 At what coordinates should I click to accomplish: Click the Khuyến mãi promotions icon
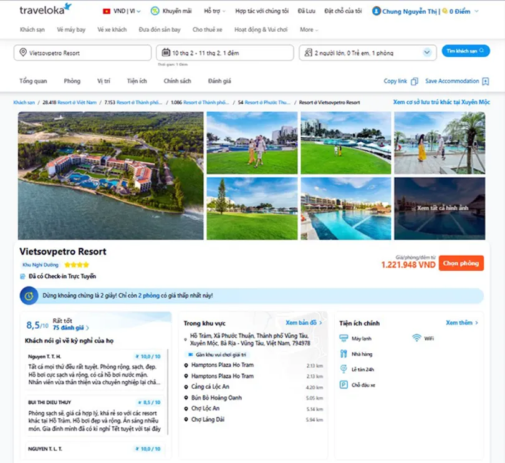point(156,11)
